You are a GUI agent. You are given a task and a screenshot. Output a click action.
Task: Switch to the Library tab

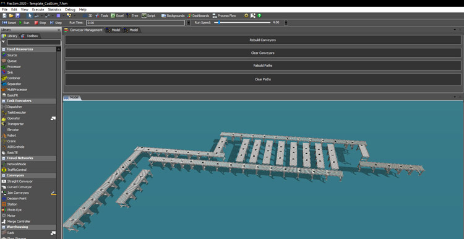(10, 36)
